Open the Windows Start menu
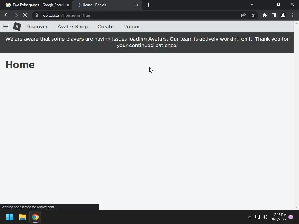Screen dimensions: 299x224 pos(9,217)
